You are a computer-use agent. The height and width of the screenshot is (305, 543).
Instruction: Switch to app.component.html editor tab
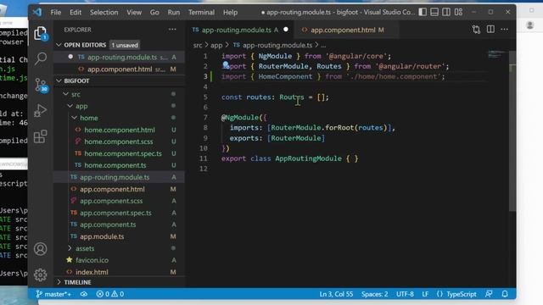pyautogui.click(x=346, y=30)
